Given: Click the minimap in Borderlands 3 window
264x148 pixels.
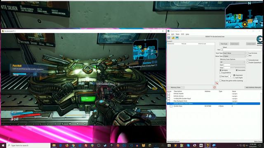Looking at the screenshot, I should coord(145,50).
